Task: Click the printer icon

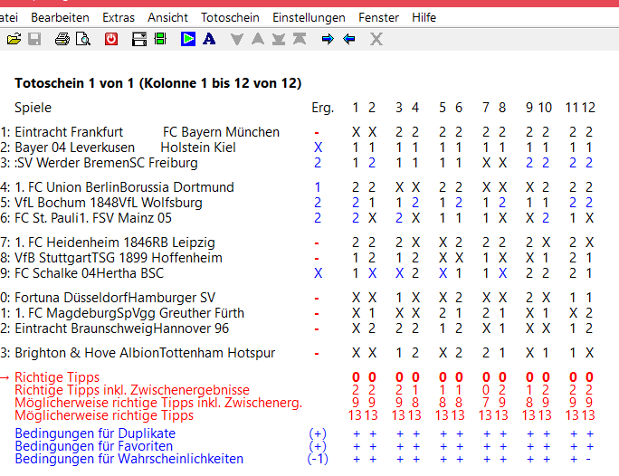Action: point(62,39)
